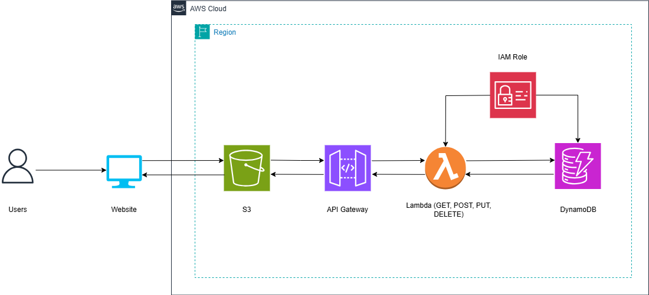
Task: Click the green S3 bucket icon
Action: pyautogui.click(x=247, y=168)
